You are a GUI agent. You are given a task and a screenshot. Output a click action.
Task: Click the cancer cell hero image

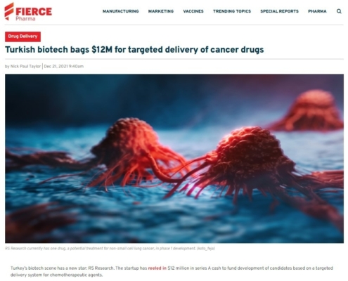(174, 159)
